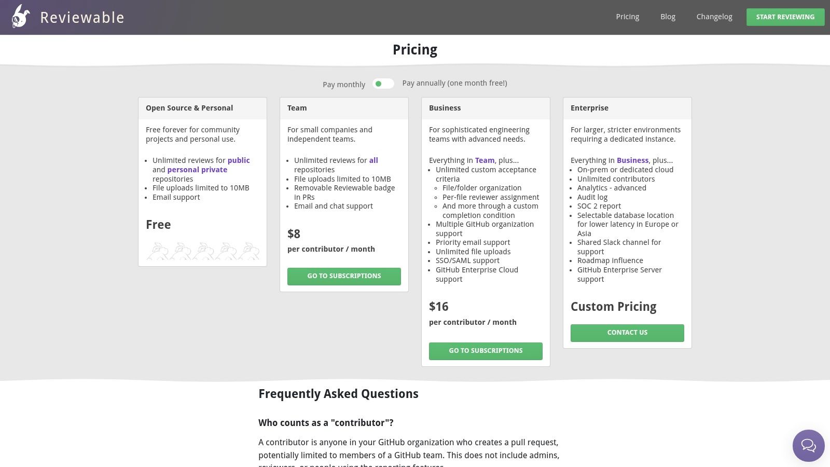830x467 pixels.
Task: Click 'Pay annually (one month free!)' label
Action: 454,83
